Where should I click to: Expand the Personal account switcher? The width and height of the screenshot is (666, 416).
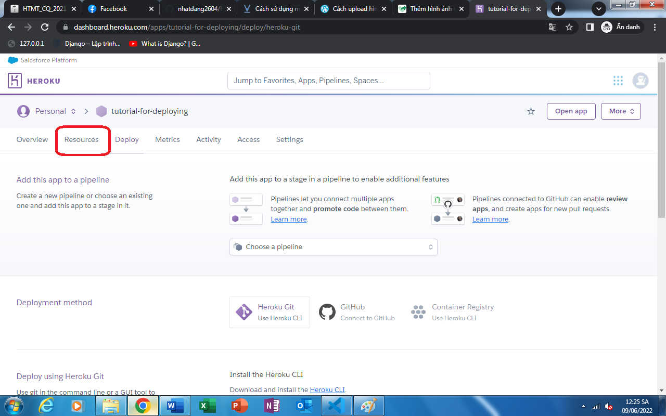coord(73,111)
